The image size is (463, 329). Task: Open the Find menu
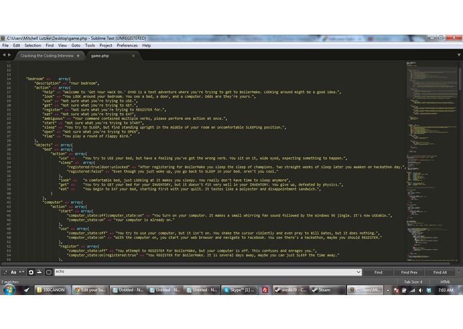click(49, 45)
